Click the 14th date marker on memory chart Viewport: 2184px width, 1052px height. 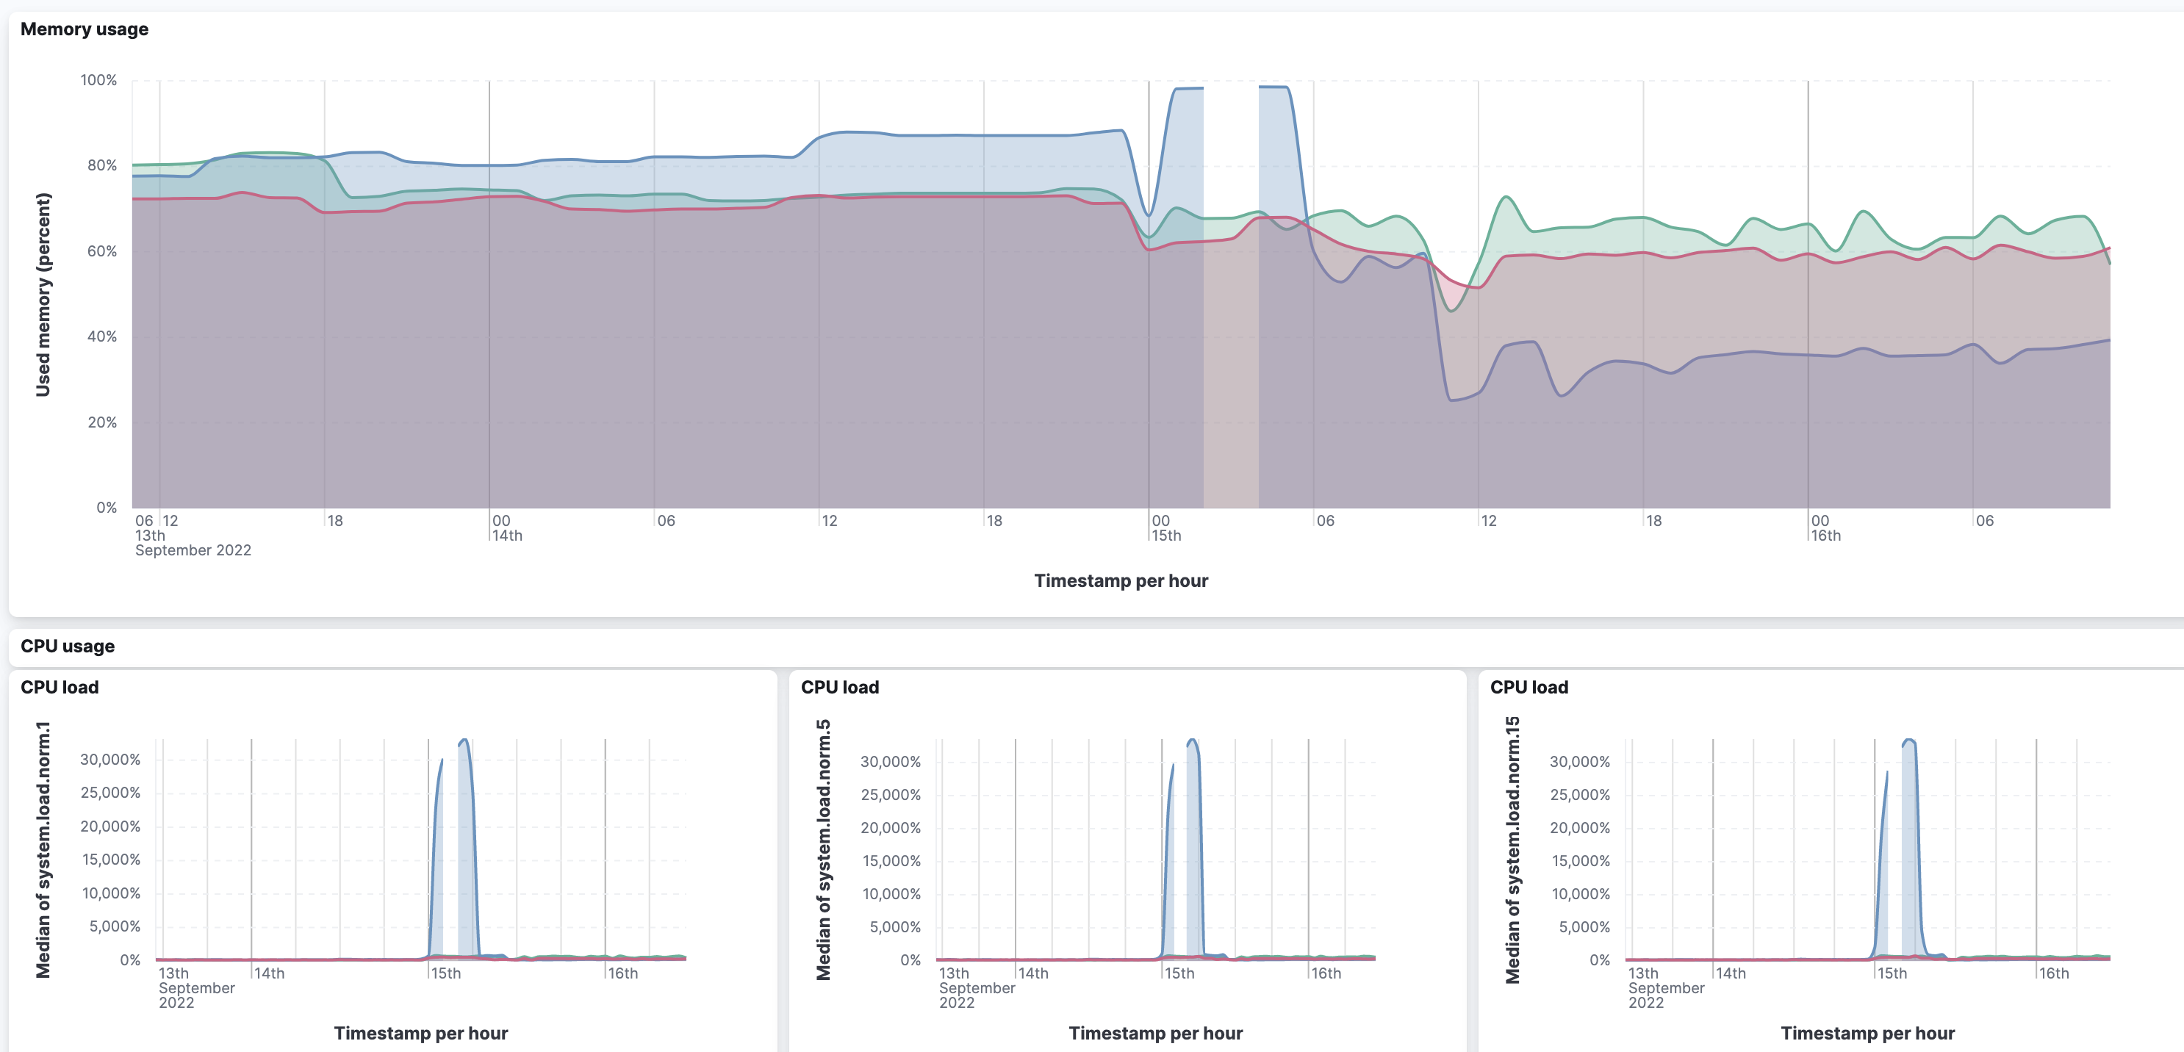(507, 536)
